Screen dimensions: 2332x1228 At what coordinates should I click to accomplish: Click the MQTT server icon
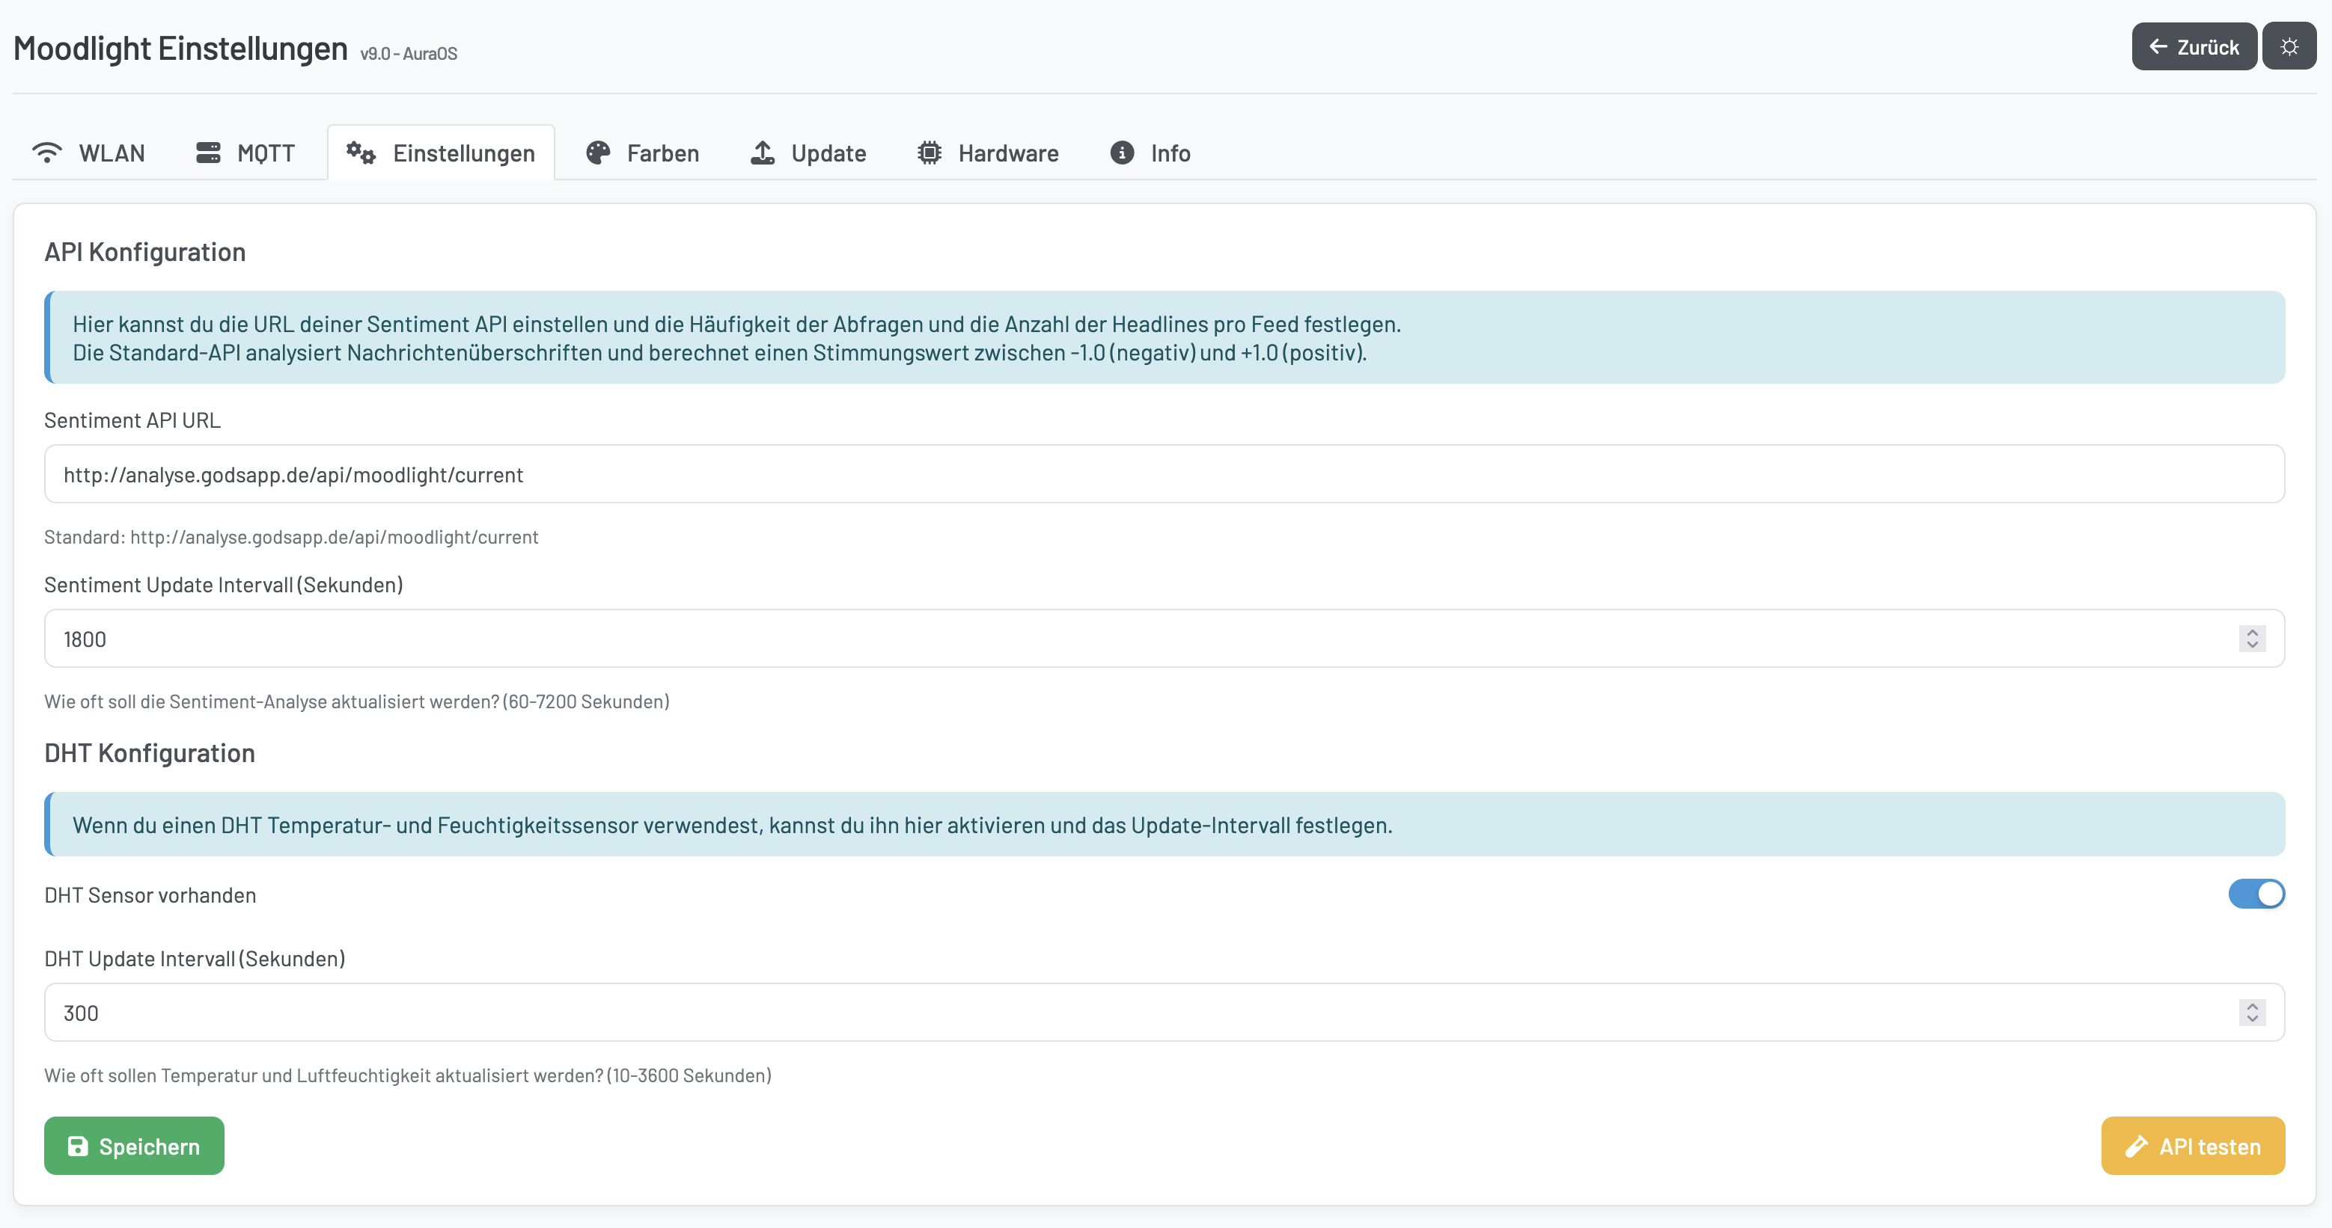pos(208,153)
